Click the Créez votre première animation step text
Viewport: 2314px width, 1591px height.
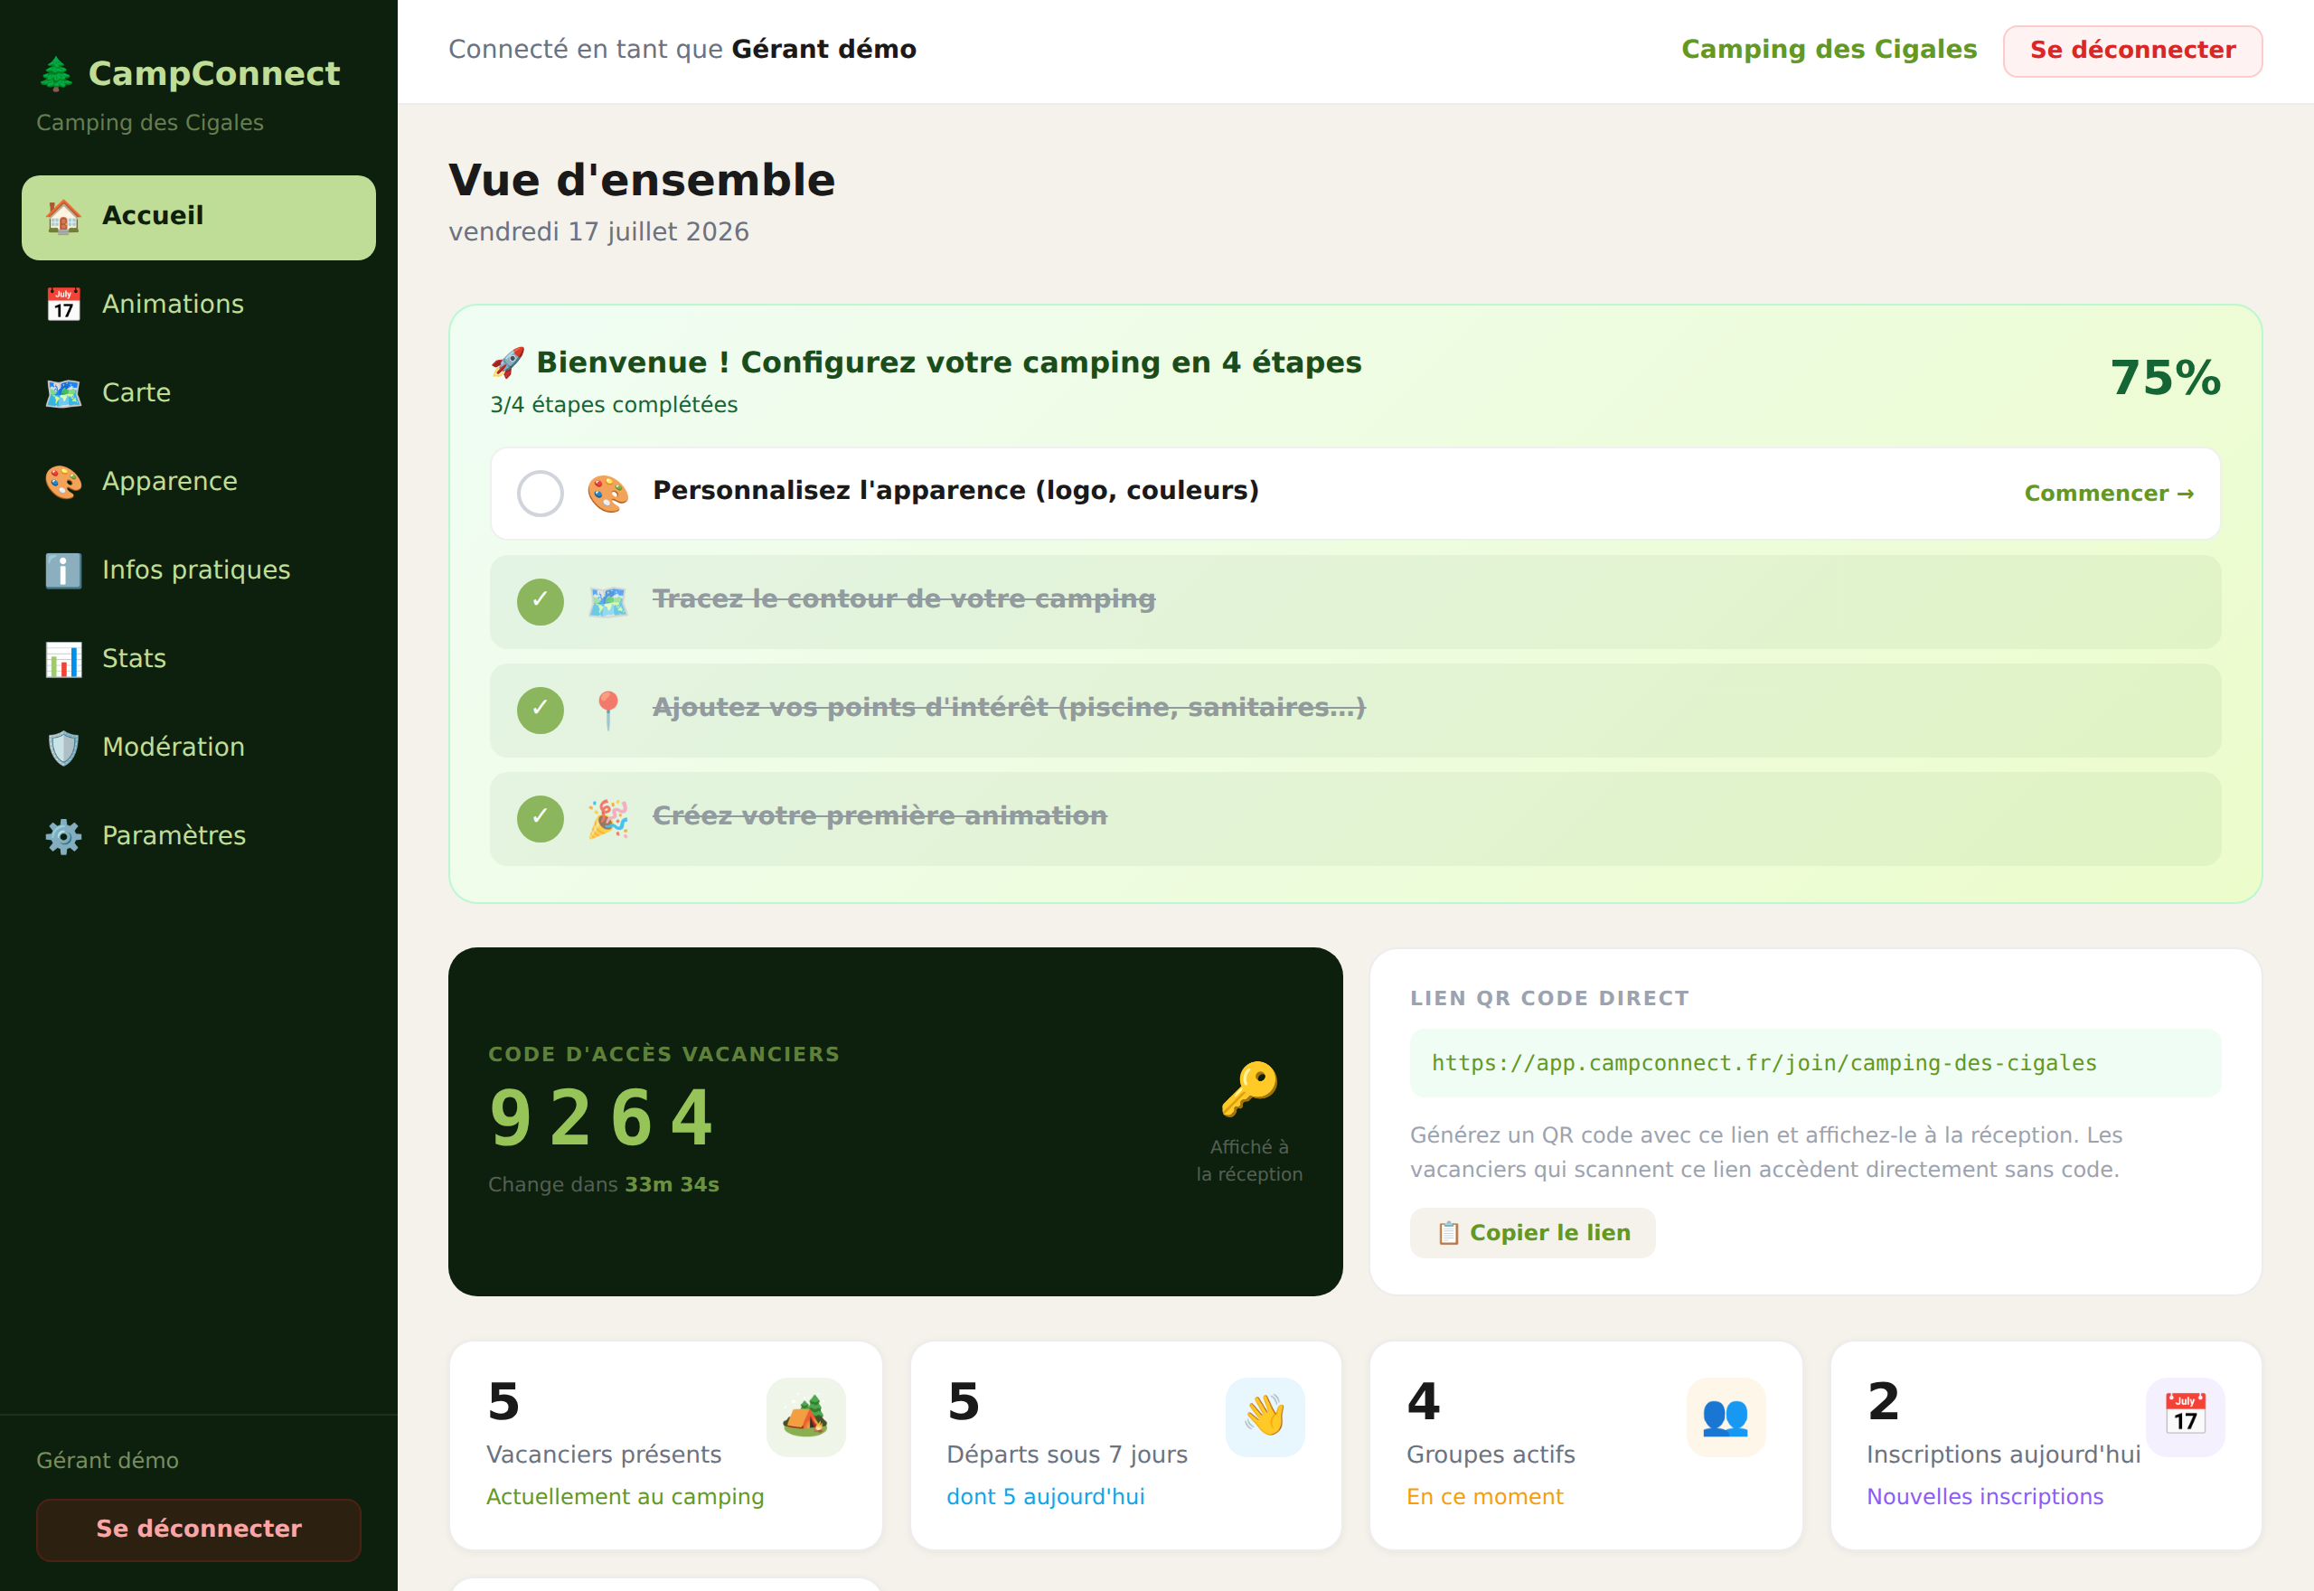pyautogui.click(x=880, y=816)
